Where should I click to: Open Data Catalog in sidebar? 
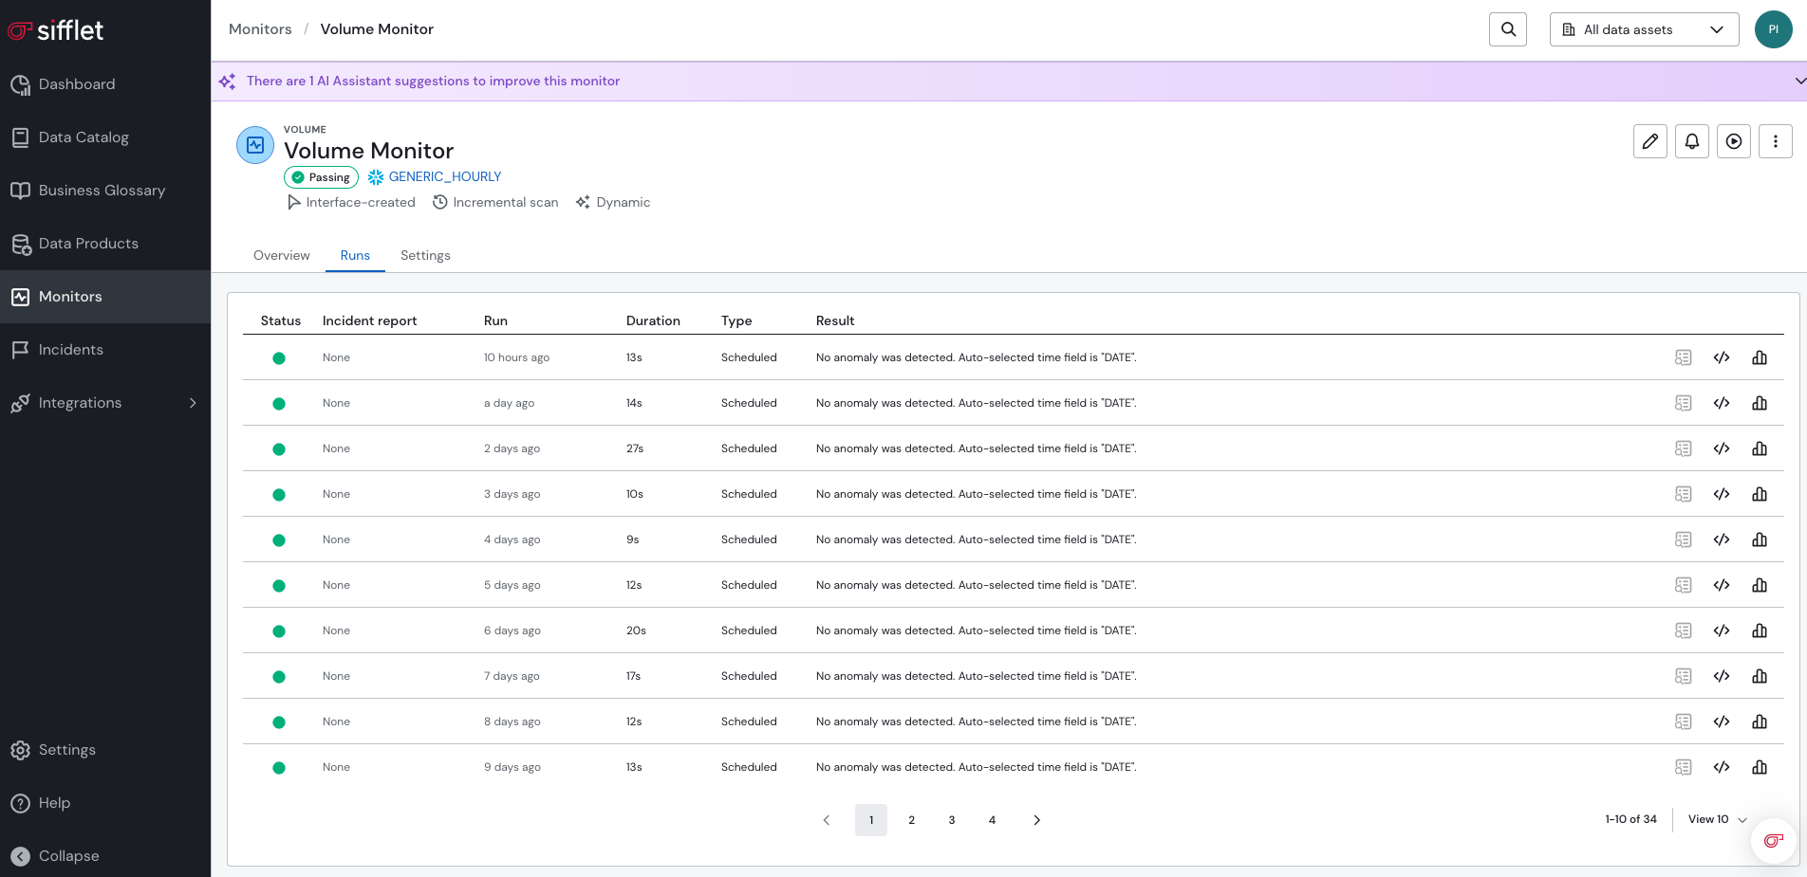105,137
